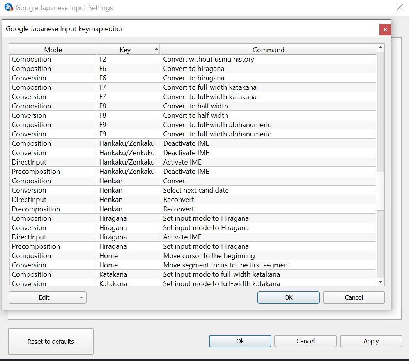
Task: Sort by the Command column header
Action: click(268, 50)
